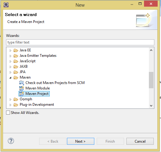Expand the JavaScript category
This screenshot has height=152, width=161.
10,61
